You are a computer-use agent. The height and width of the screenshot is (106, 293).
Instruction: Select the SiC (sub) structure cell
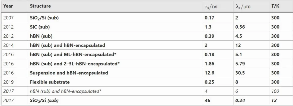pos(40,27)
